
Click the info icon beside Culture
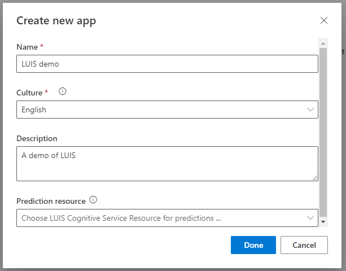(x=63, y=91)
